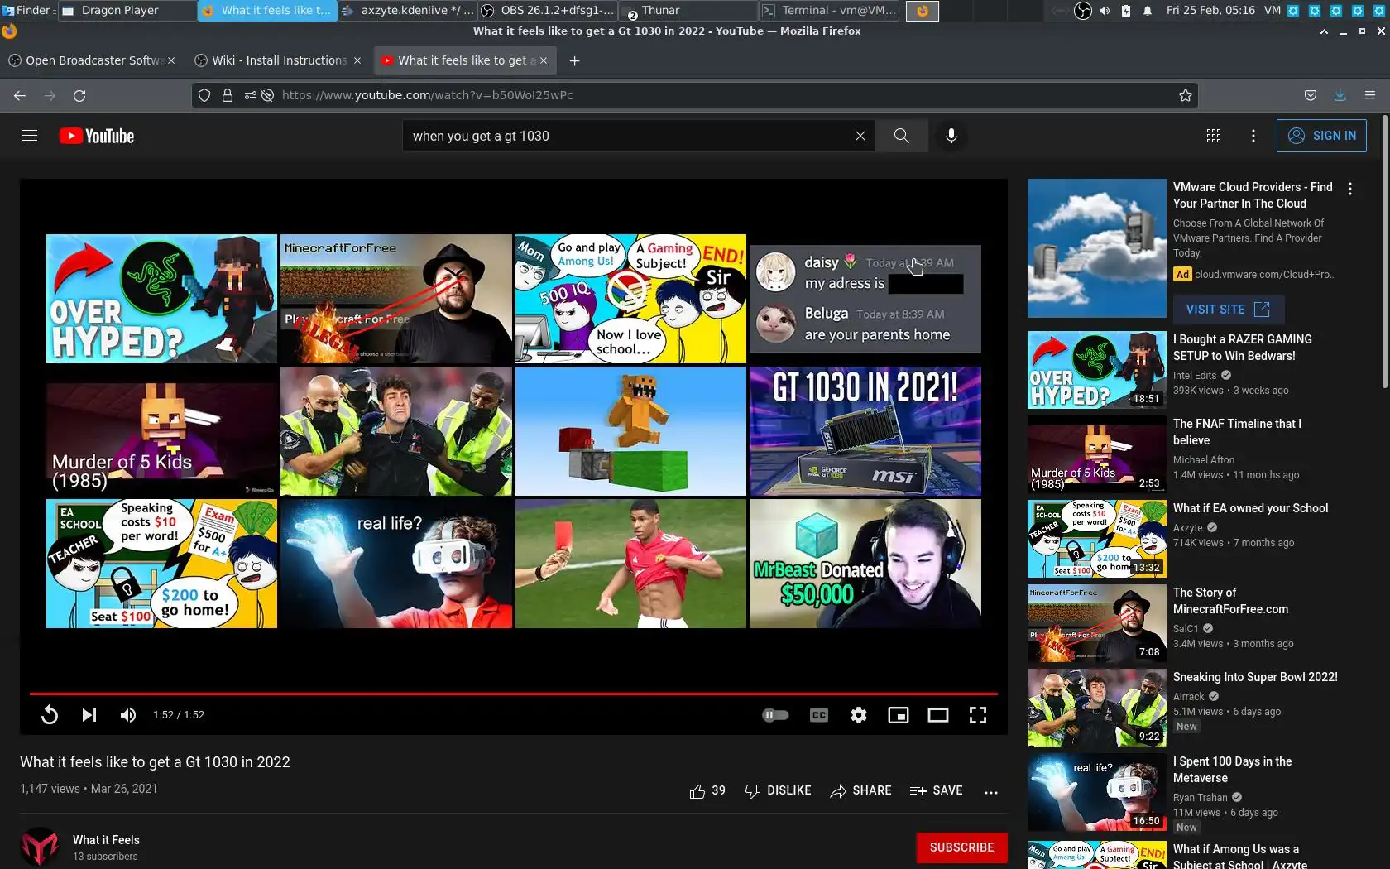Image resolution: width=1390 pixels, height=869 pixels.
Task: Select the Sneaking Into Super Bowl 2022 thumbnail
Action: pyautogui.click(x=1097, y=708)
